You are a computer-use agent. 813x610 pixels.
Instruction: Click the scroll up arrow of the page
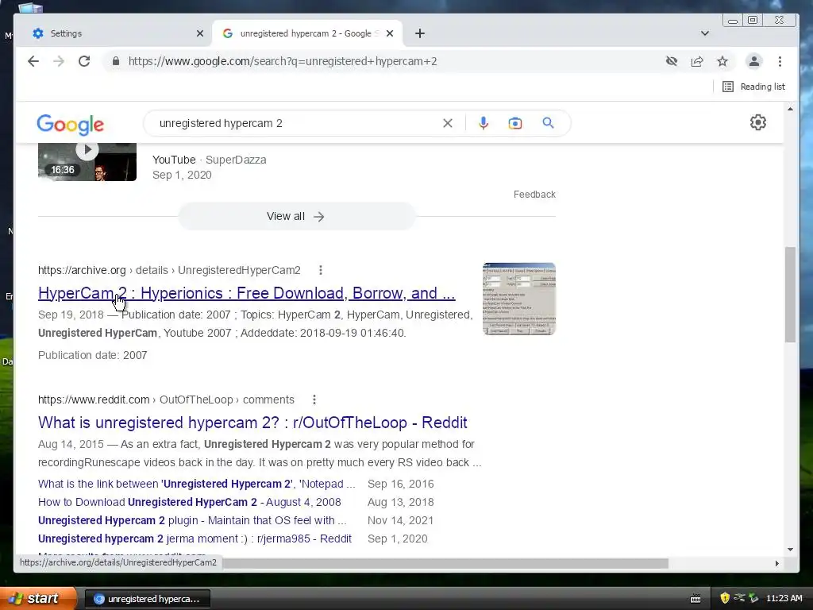[x=790, y=109]
